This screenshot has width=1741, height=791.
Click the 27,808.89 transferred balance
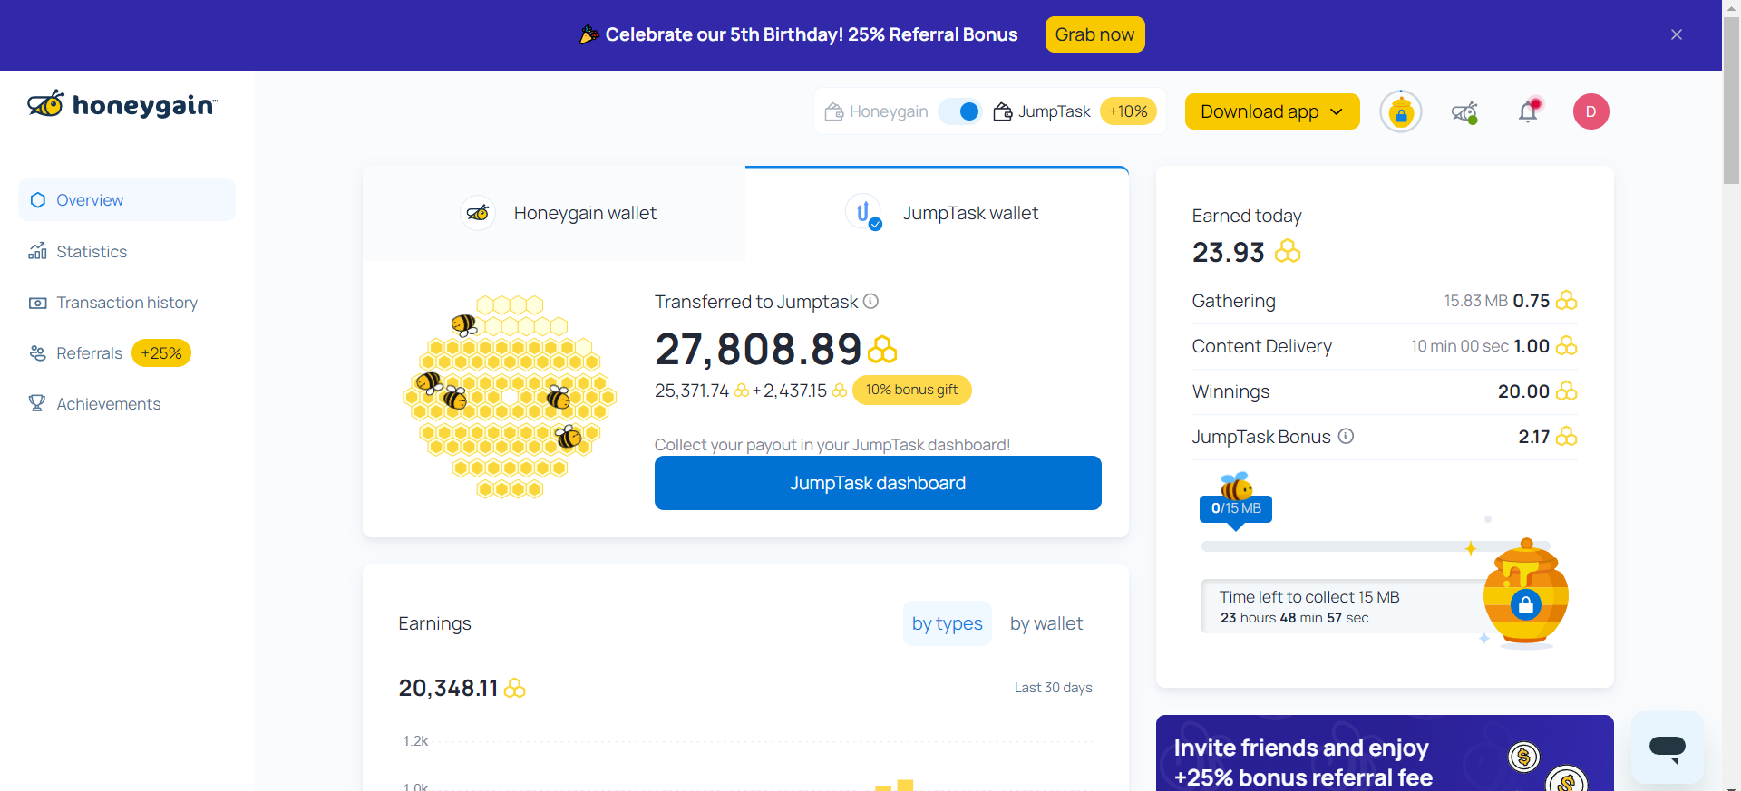click(758, 349)
